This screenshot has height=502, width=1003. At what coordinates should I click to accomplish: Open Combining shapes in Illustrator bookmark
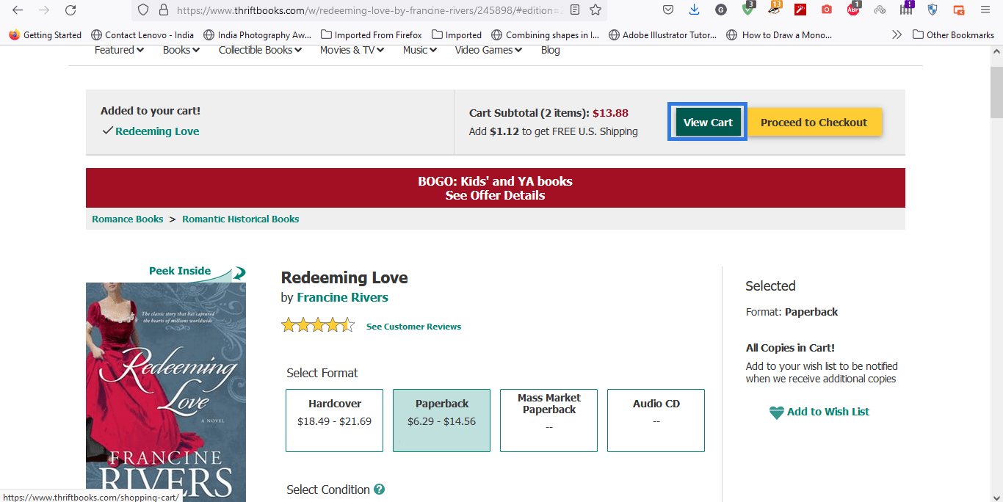(x=546, y=34)
